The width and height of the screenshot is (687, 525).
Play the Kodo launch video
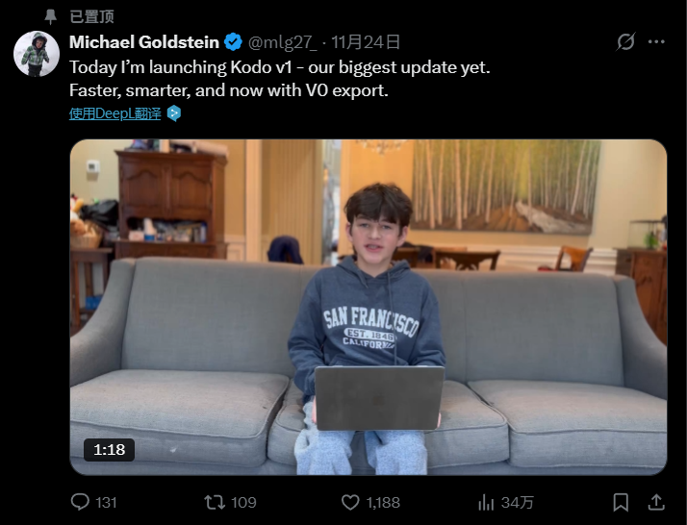368,307
